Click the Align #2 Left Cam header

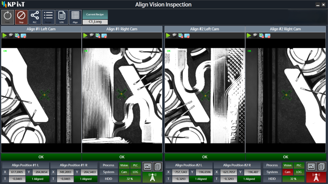(205, 29)
